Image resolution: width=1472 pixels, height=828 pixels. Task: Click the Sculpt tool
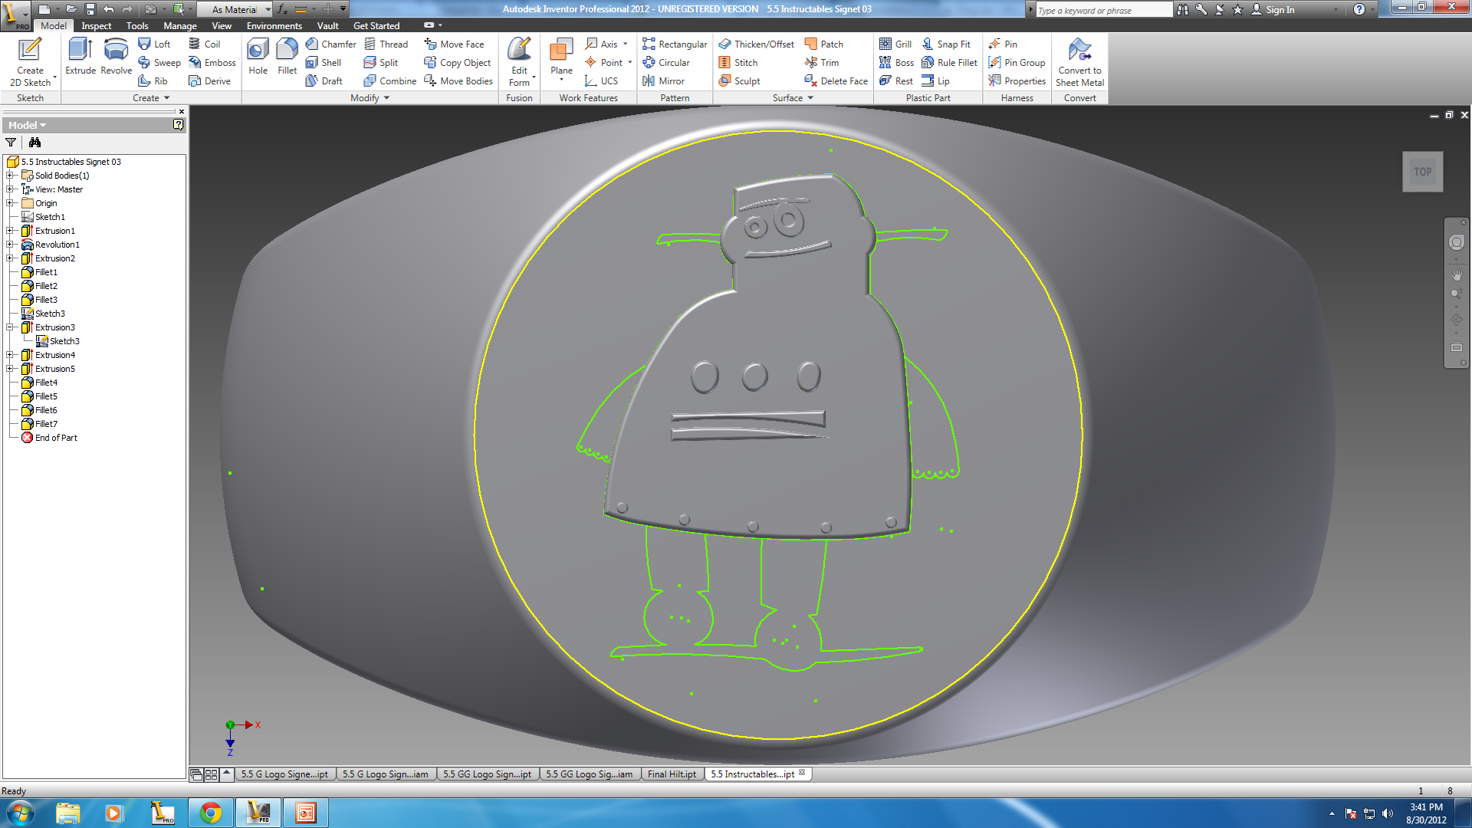click(739, 81)
